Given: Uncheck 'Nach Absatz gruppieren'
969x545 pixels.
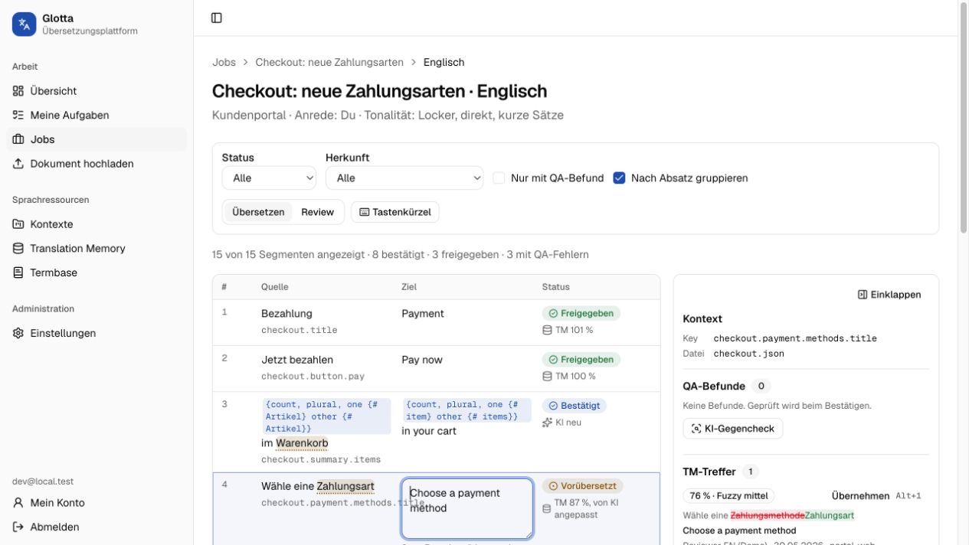Looking at the screenshot, I should (x=620, y=178).
